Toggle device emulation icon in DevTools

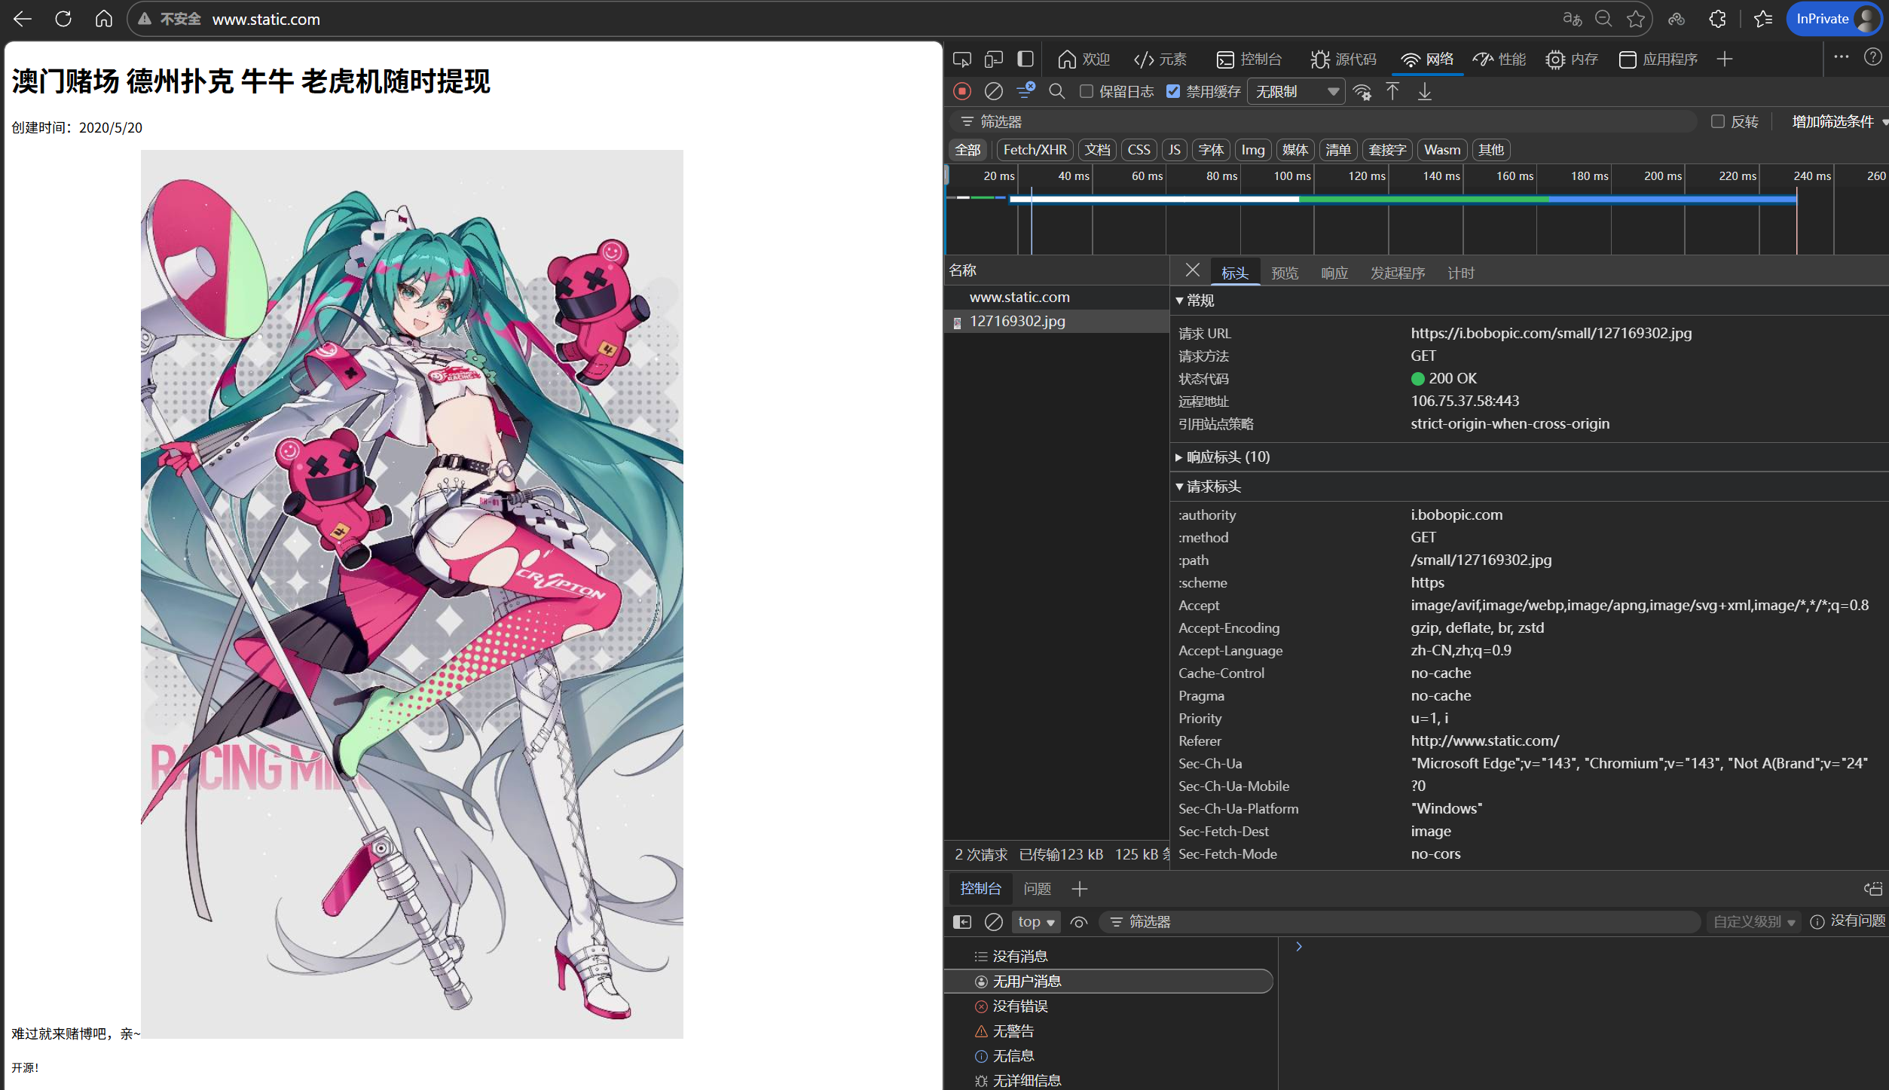(x=994, y=60)
